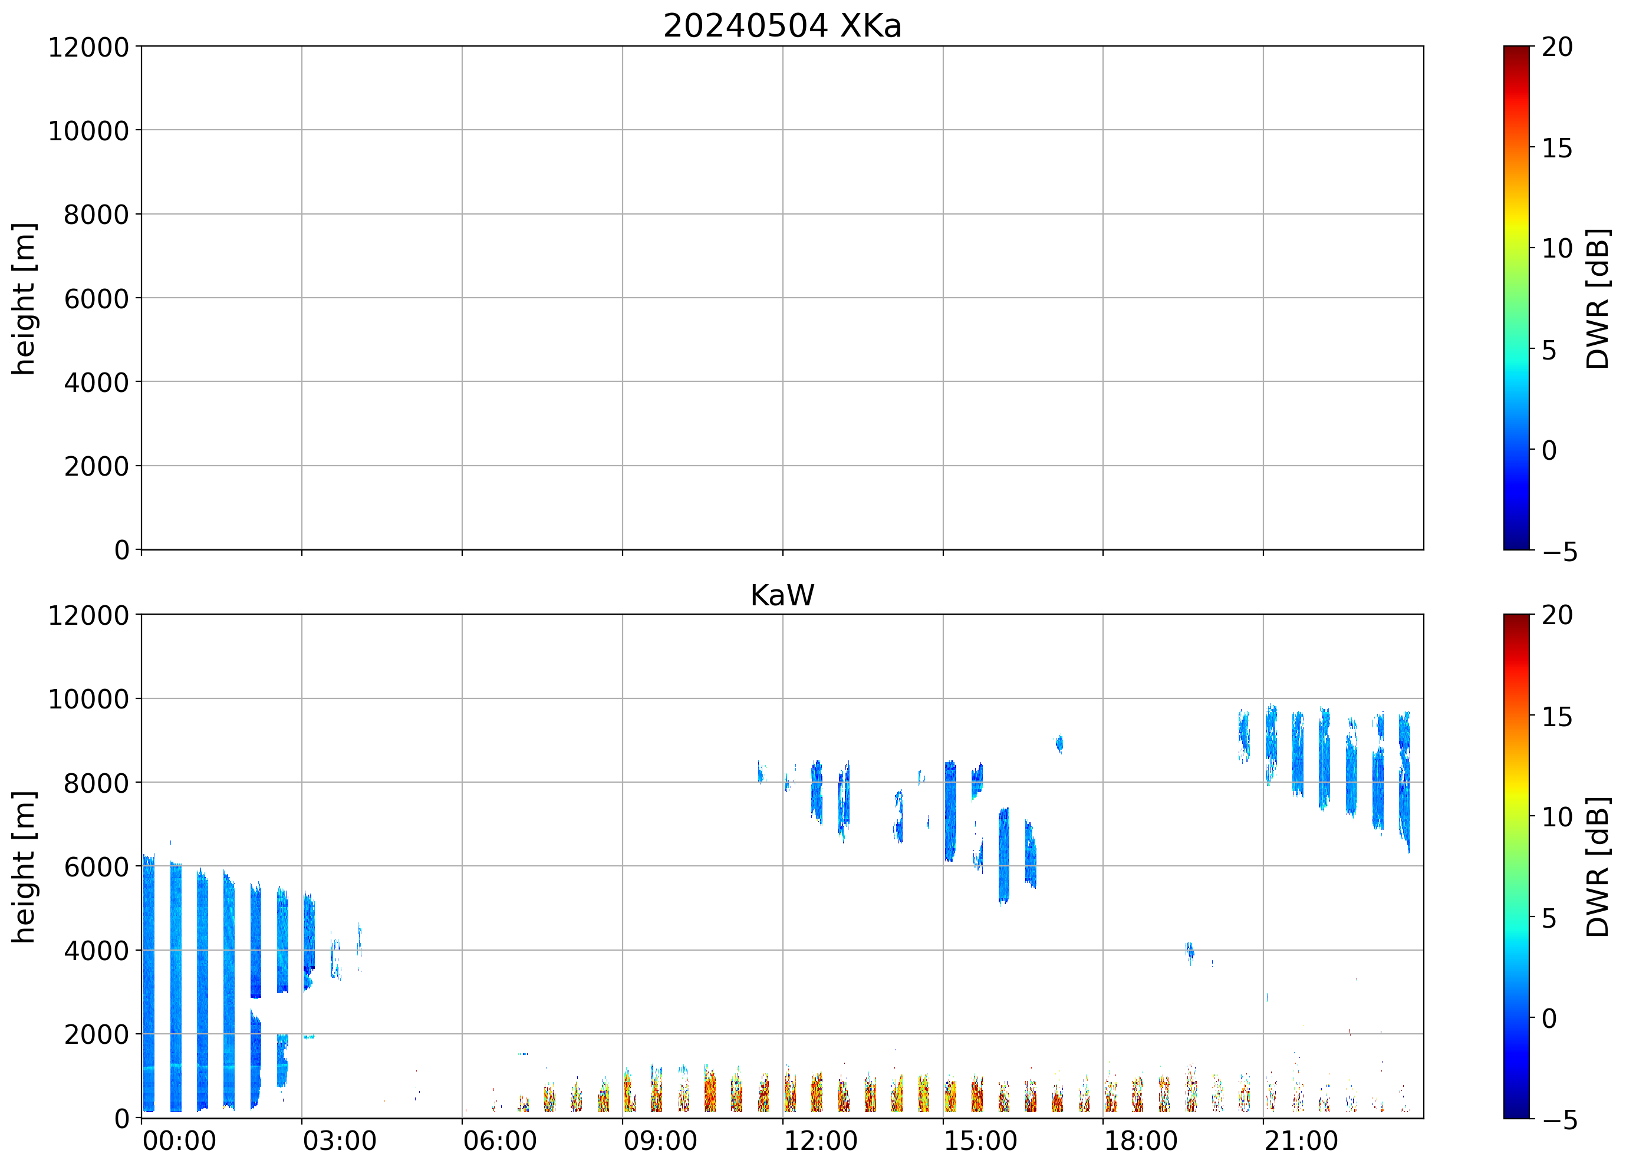Image resolution: width=1626 pixels, height=1167 pixels.
Task: Click the top DWR colorbar
Action: point(1516,298)
